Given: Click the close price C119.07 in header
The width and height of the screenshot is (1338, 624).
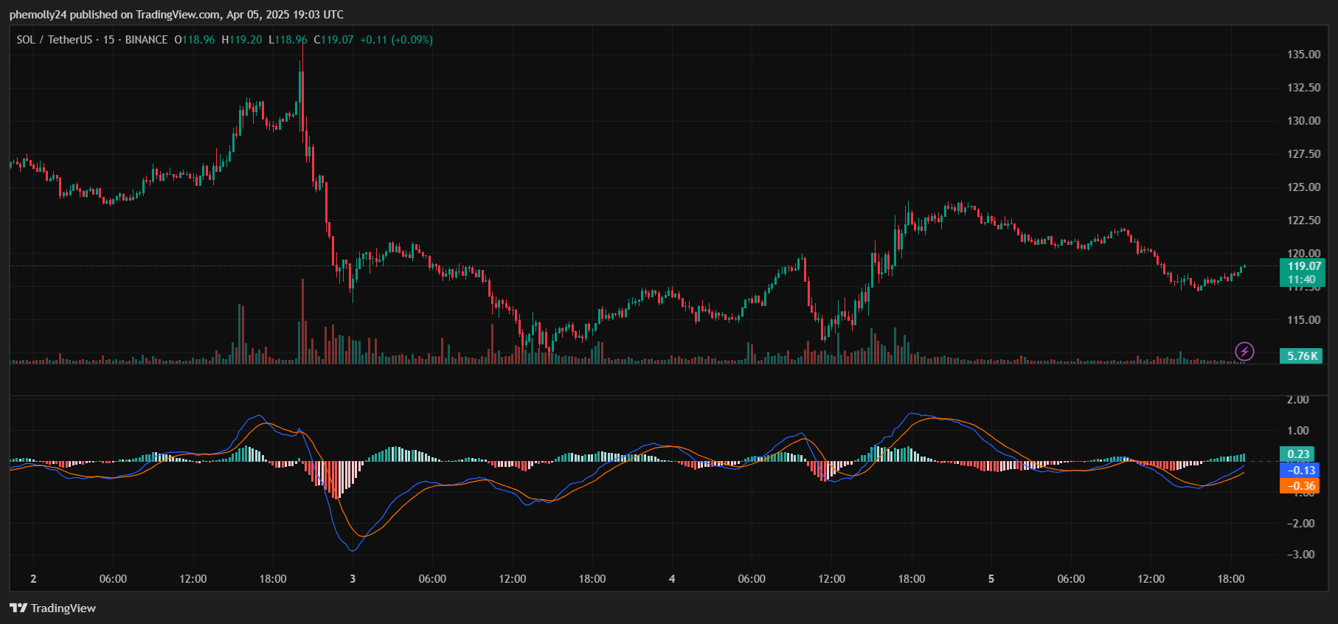Looking at the screenshot, I should (333, 40).
